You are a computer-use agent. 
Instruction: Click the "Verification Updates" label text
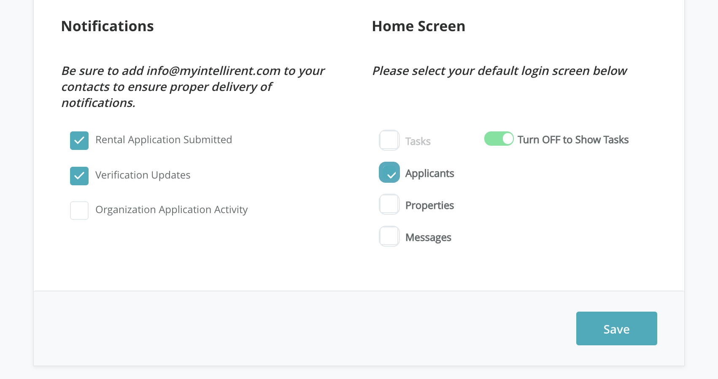click(143, 175)
